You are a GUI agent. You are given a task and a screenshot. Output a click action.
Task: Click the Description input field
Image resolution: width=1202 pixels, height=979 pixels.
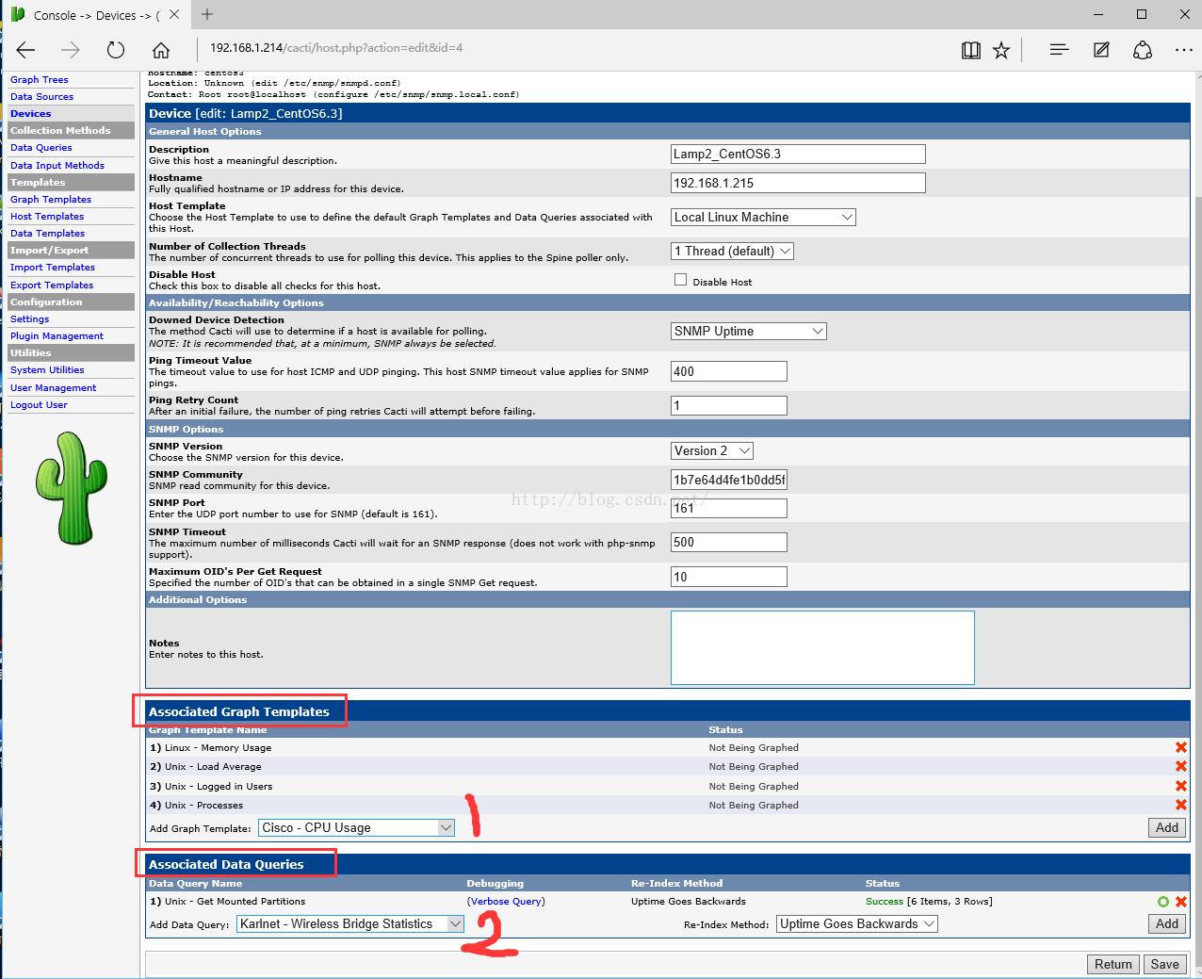(798, 154)
